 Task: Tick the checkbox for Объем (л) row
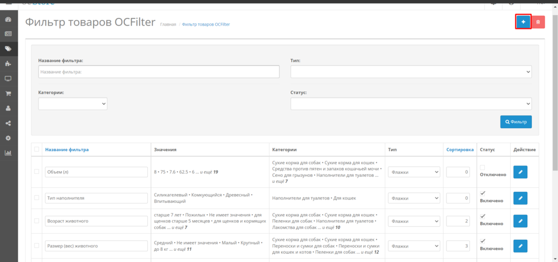[37, 172]
